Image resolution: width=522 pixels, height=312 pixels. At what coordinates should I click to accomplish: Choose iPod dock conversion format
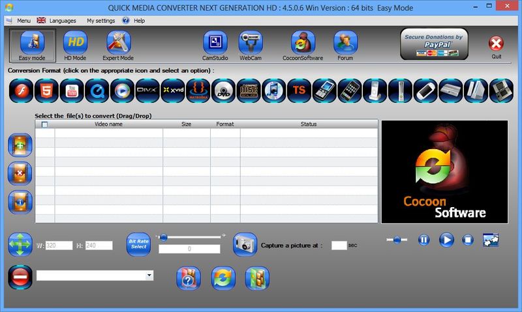[375, 91]
